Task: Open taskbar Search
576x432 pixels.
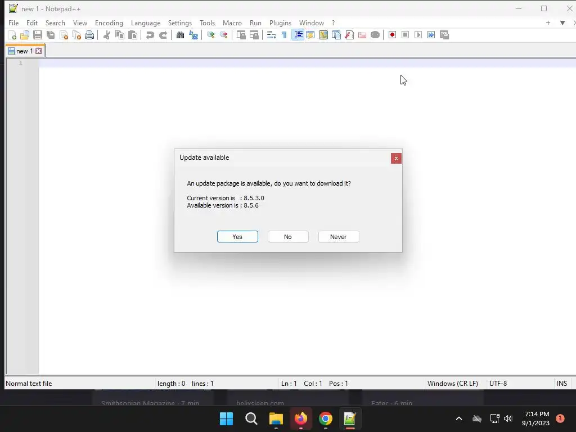Action: (x=251, y=418)
